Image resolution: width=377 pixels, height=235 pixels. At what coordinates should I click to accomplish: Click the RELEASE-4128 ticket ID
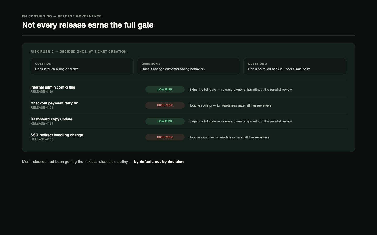click(x=42, y=108)
